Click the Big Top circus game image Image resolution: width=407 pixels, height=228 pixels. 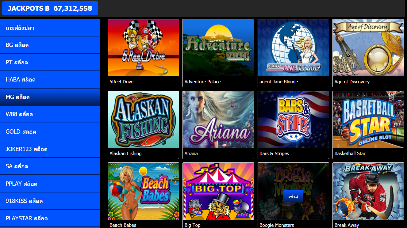click(x=218, y=192)
